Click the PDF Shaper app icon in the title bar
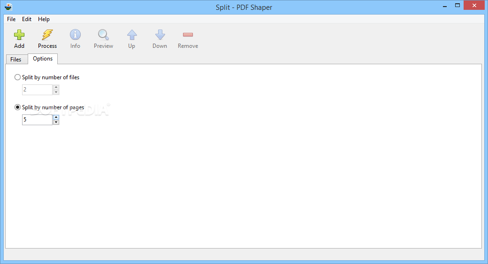488x264 pixels. tap(8, 7)
